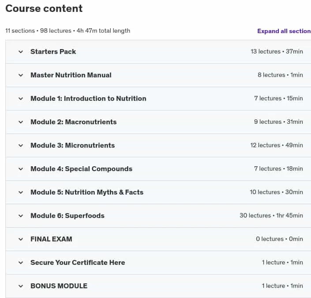Open the Starters Pack section title

pyautogui.click(x=53, y=52)
